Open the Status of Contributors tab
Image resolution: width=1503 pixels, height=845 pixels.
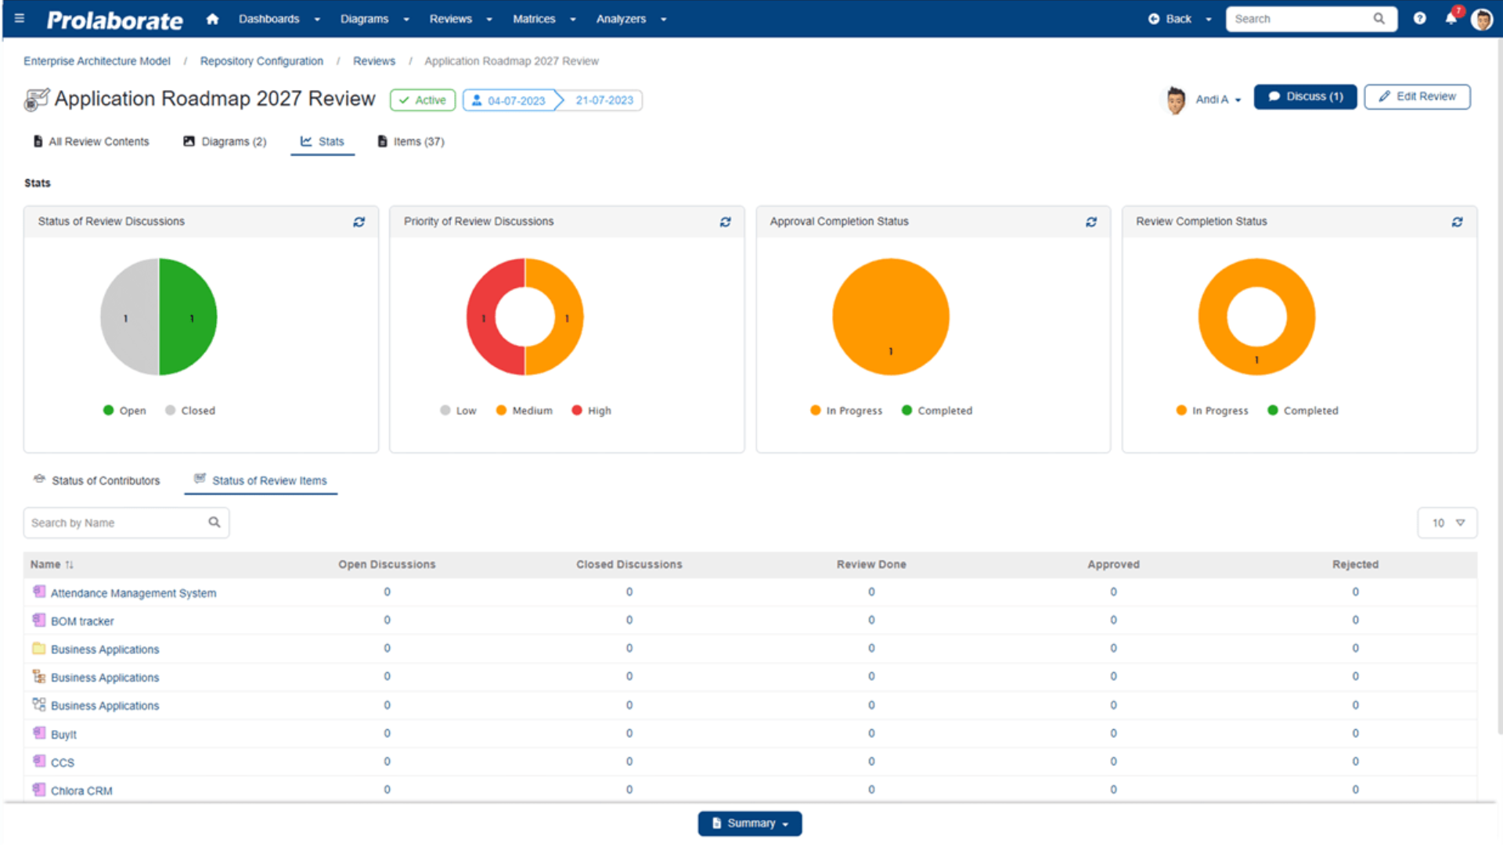(106, 480)
